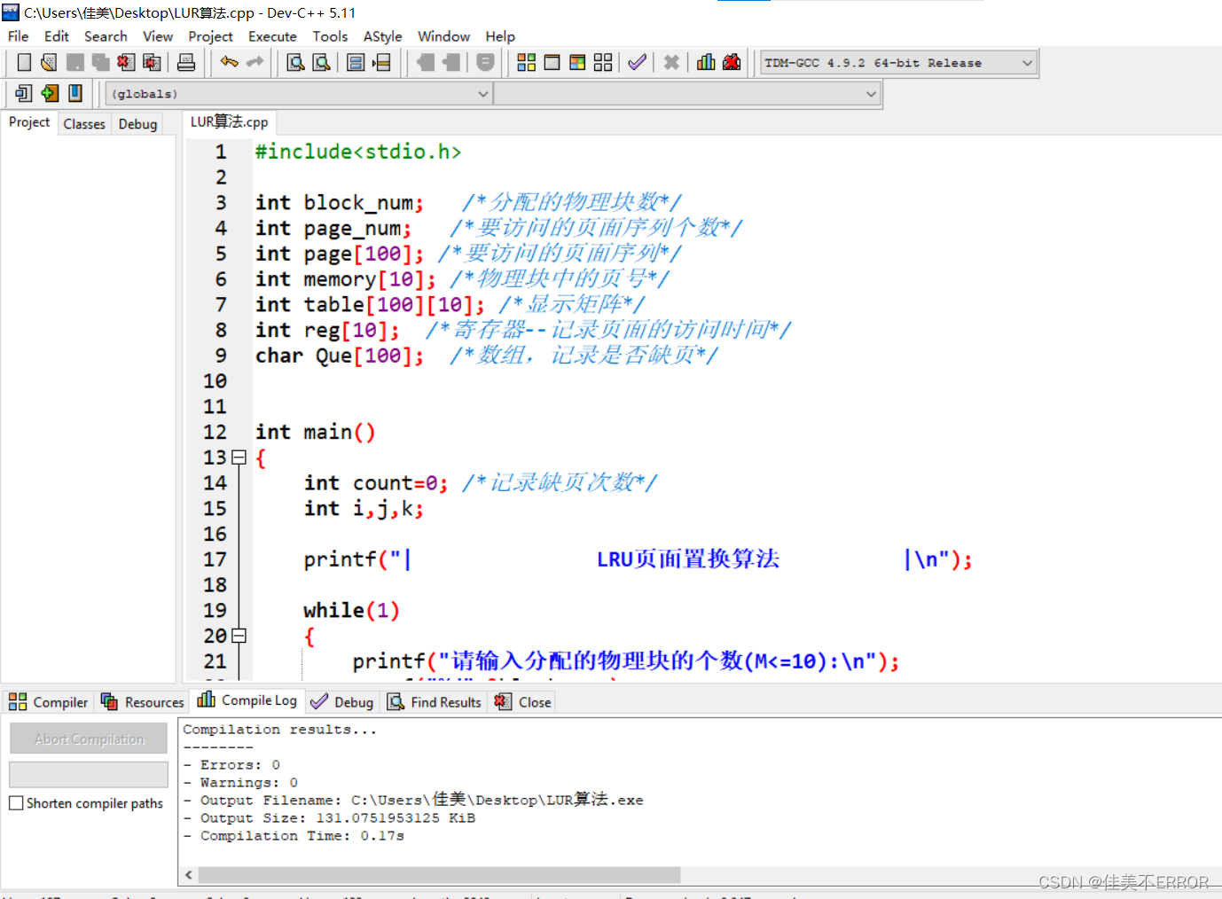The height and width of the screenshot is (899, 1222).
Task: Click the Insert snippet icon in second toolbar
Action: (x=24, y=92)
